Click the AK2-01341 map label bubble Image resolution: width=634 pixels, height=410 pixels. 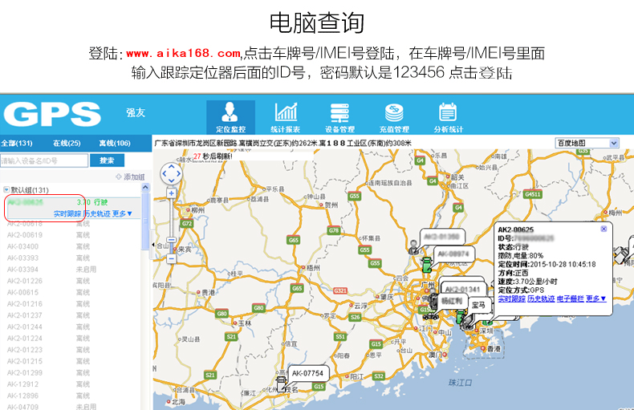[462, 289]
